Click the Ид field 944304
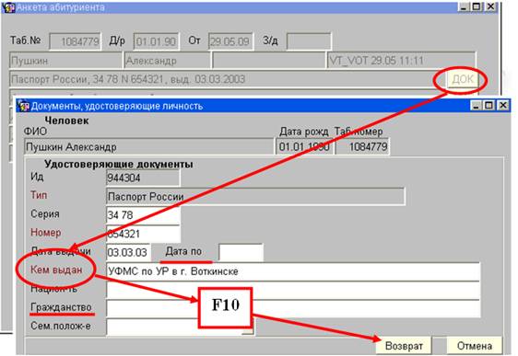This screenshot has width=518, height=356. point(143,178)
